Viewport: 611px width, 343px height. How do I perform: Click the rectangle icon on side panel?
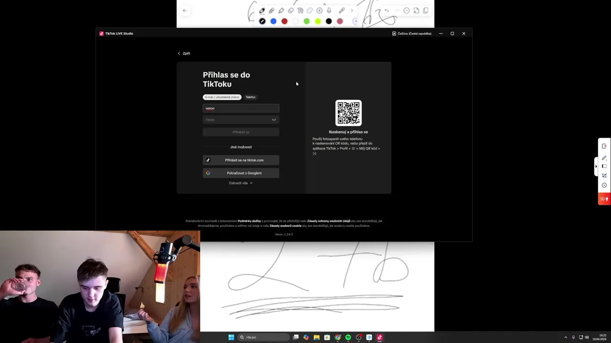pyautogui.click(x=604, y=166)
